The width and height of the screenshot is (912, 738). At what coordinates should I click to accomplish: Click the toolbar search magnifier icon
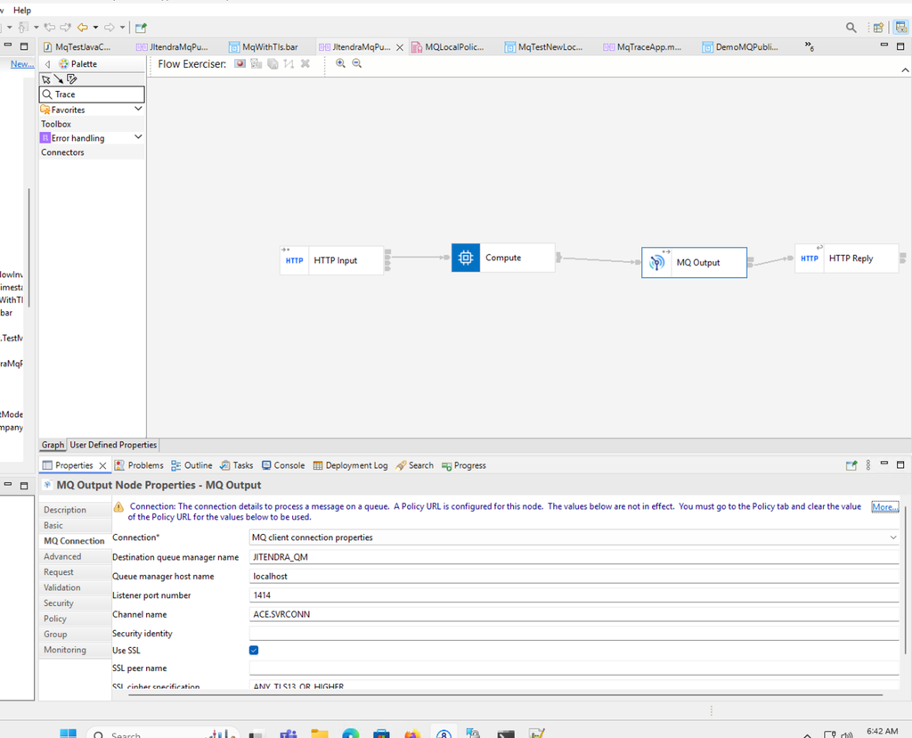[x=851, y=28]
